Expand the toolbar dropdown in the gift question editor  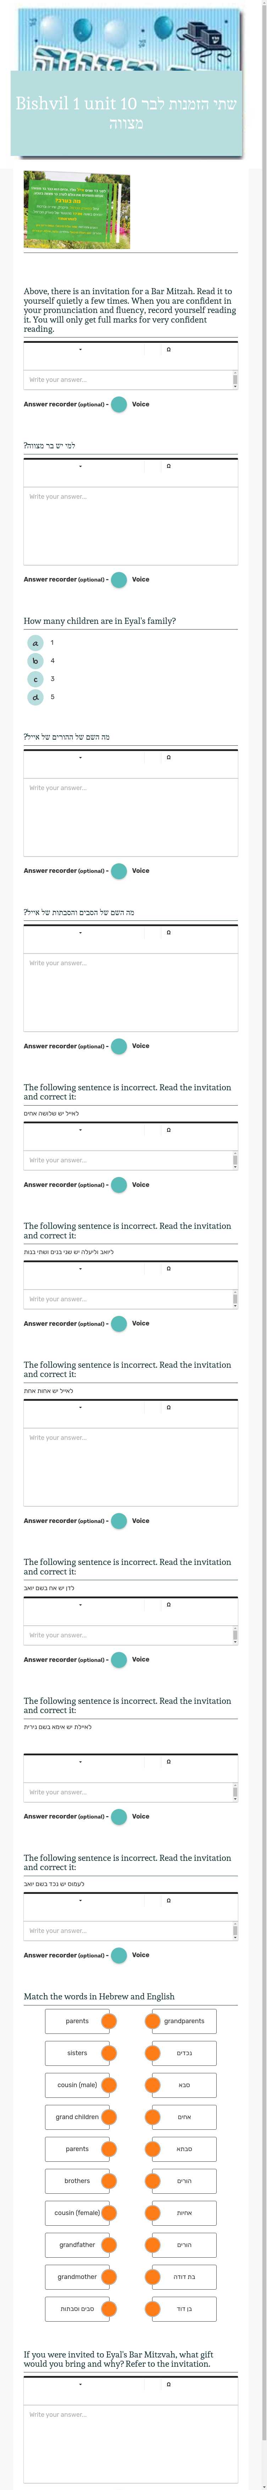coord(80,2384)
